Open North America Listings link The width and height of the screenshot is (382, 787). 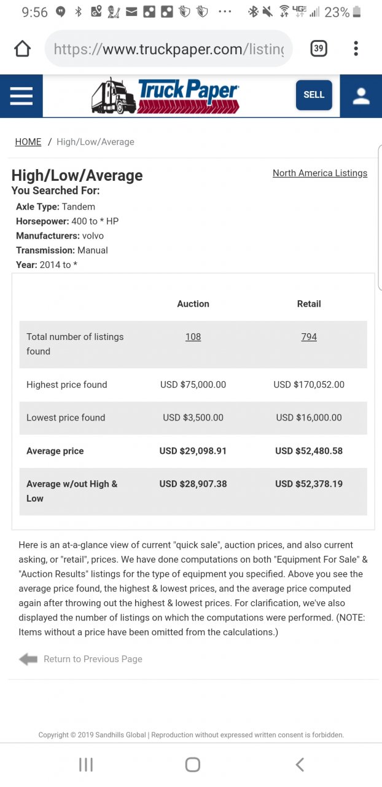pyautogui.click(x=320, y=173)
